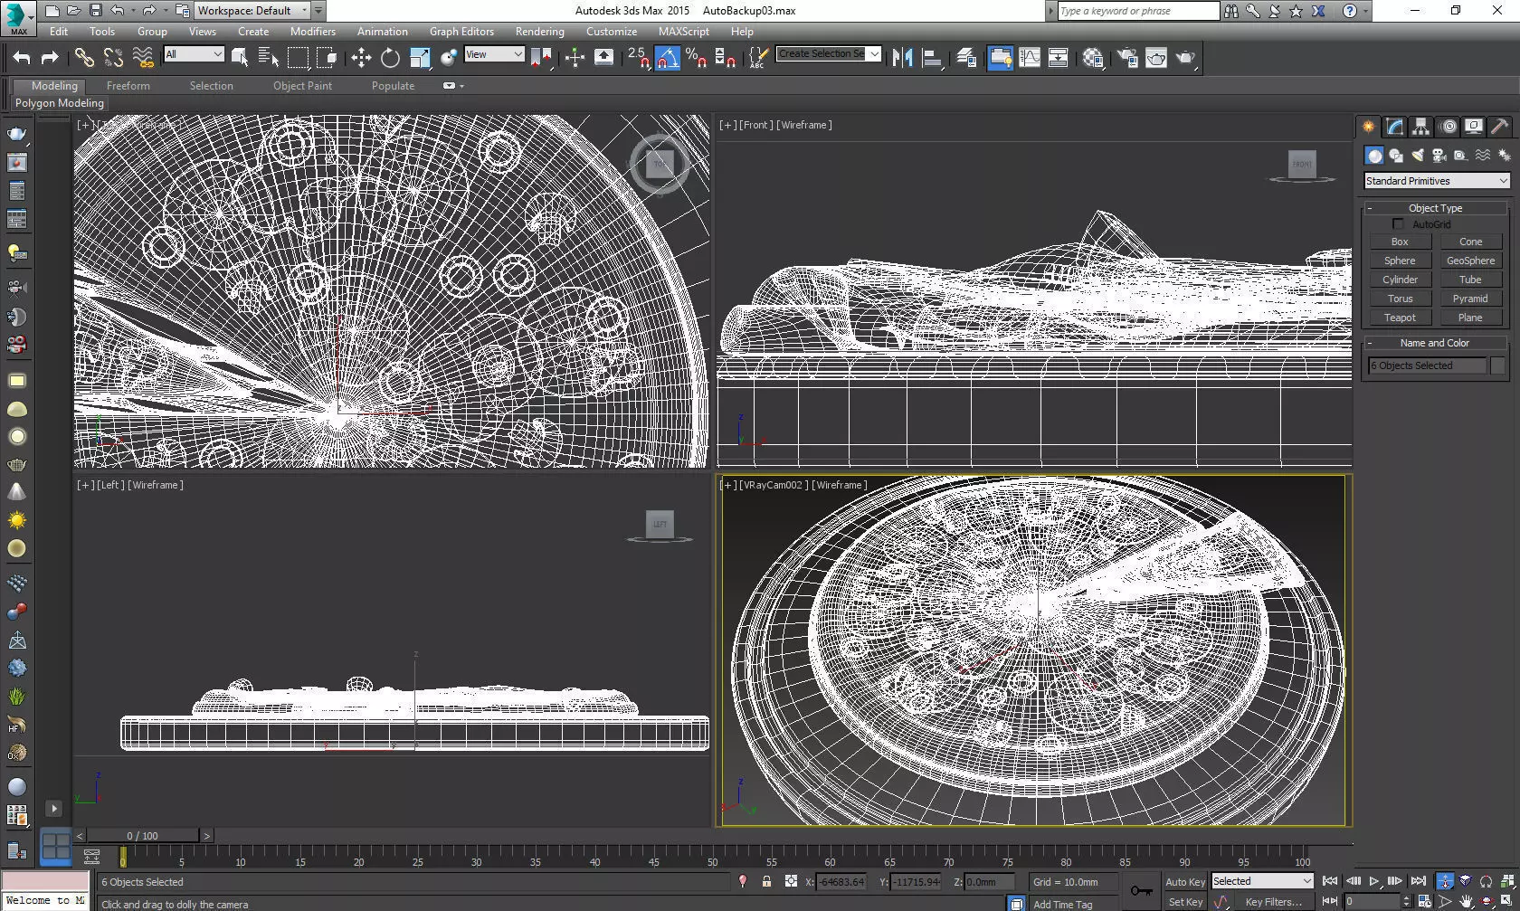This screenshot has width=1520, height=911.
Task: Open the Rendering menu
Action: (x=539, y=31)
